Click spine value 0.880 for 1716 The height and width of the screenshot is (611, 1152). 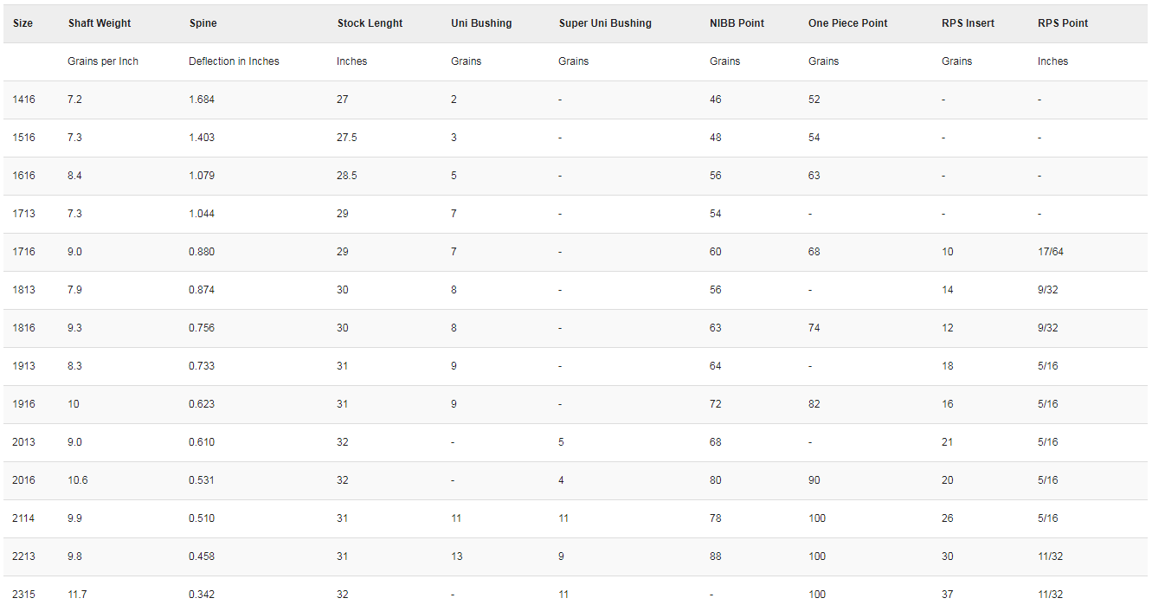click(202, 252)
